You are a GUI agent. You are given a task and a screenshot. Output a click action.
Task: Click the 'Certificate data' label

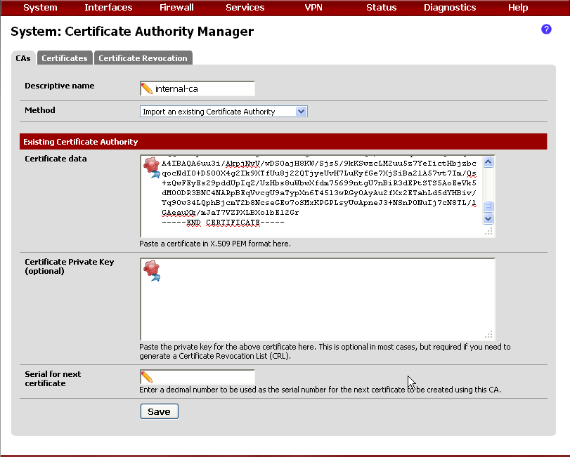tap(56, 159)
